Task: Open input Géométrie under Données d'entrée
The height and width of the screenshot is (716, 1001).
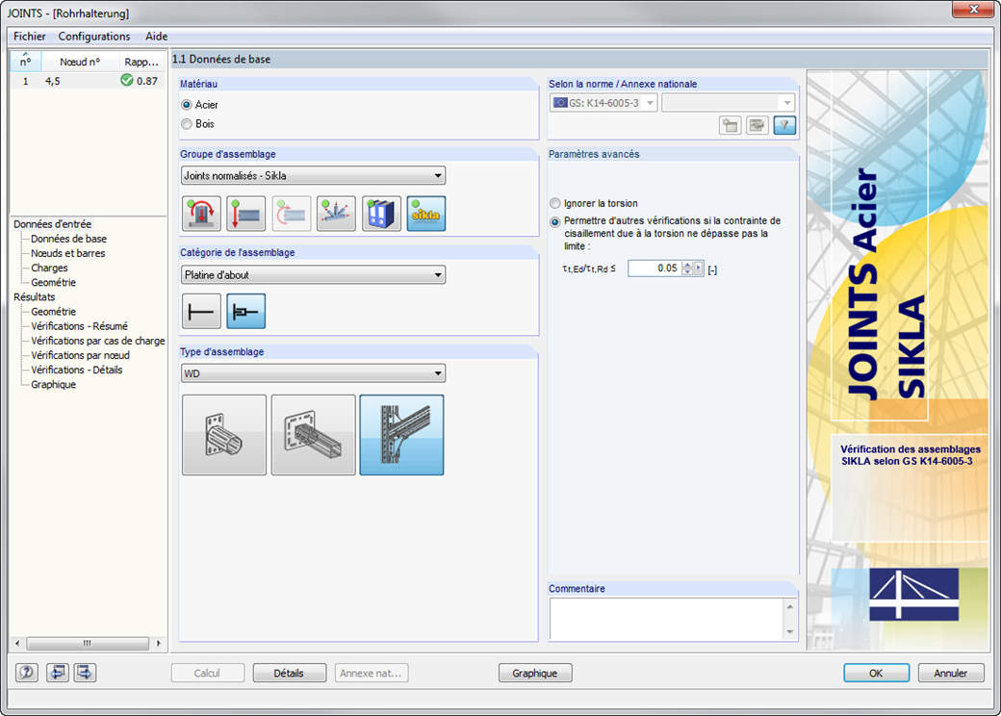Action: tap(54, 283)
